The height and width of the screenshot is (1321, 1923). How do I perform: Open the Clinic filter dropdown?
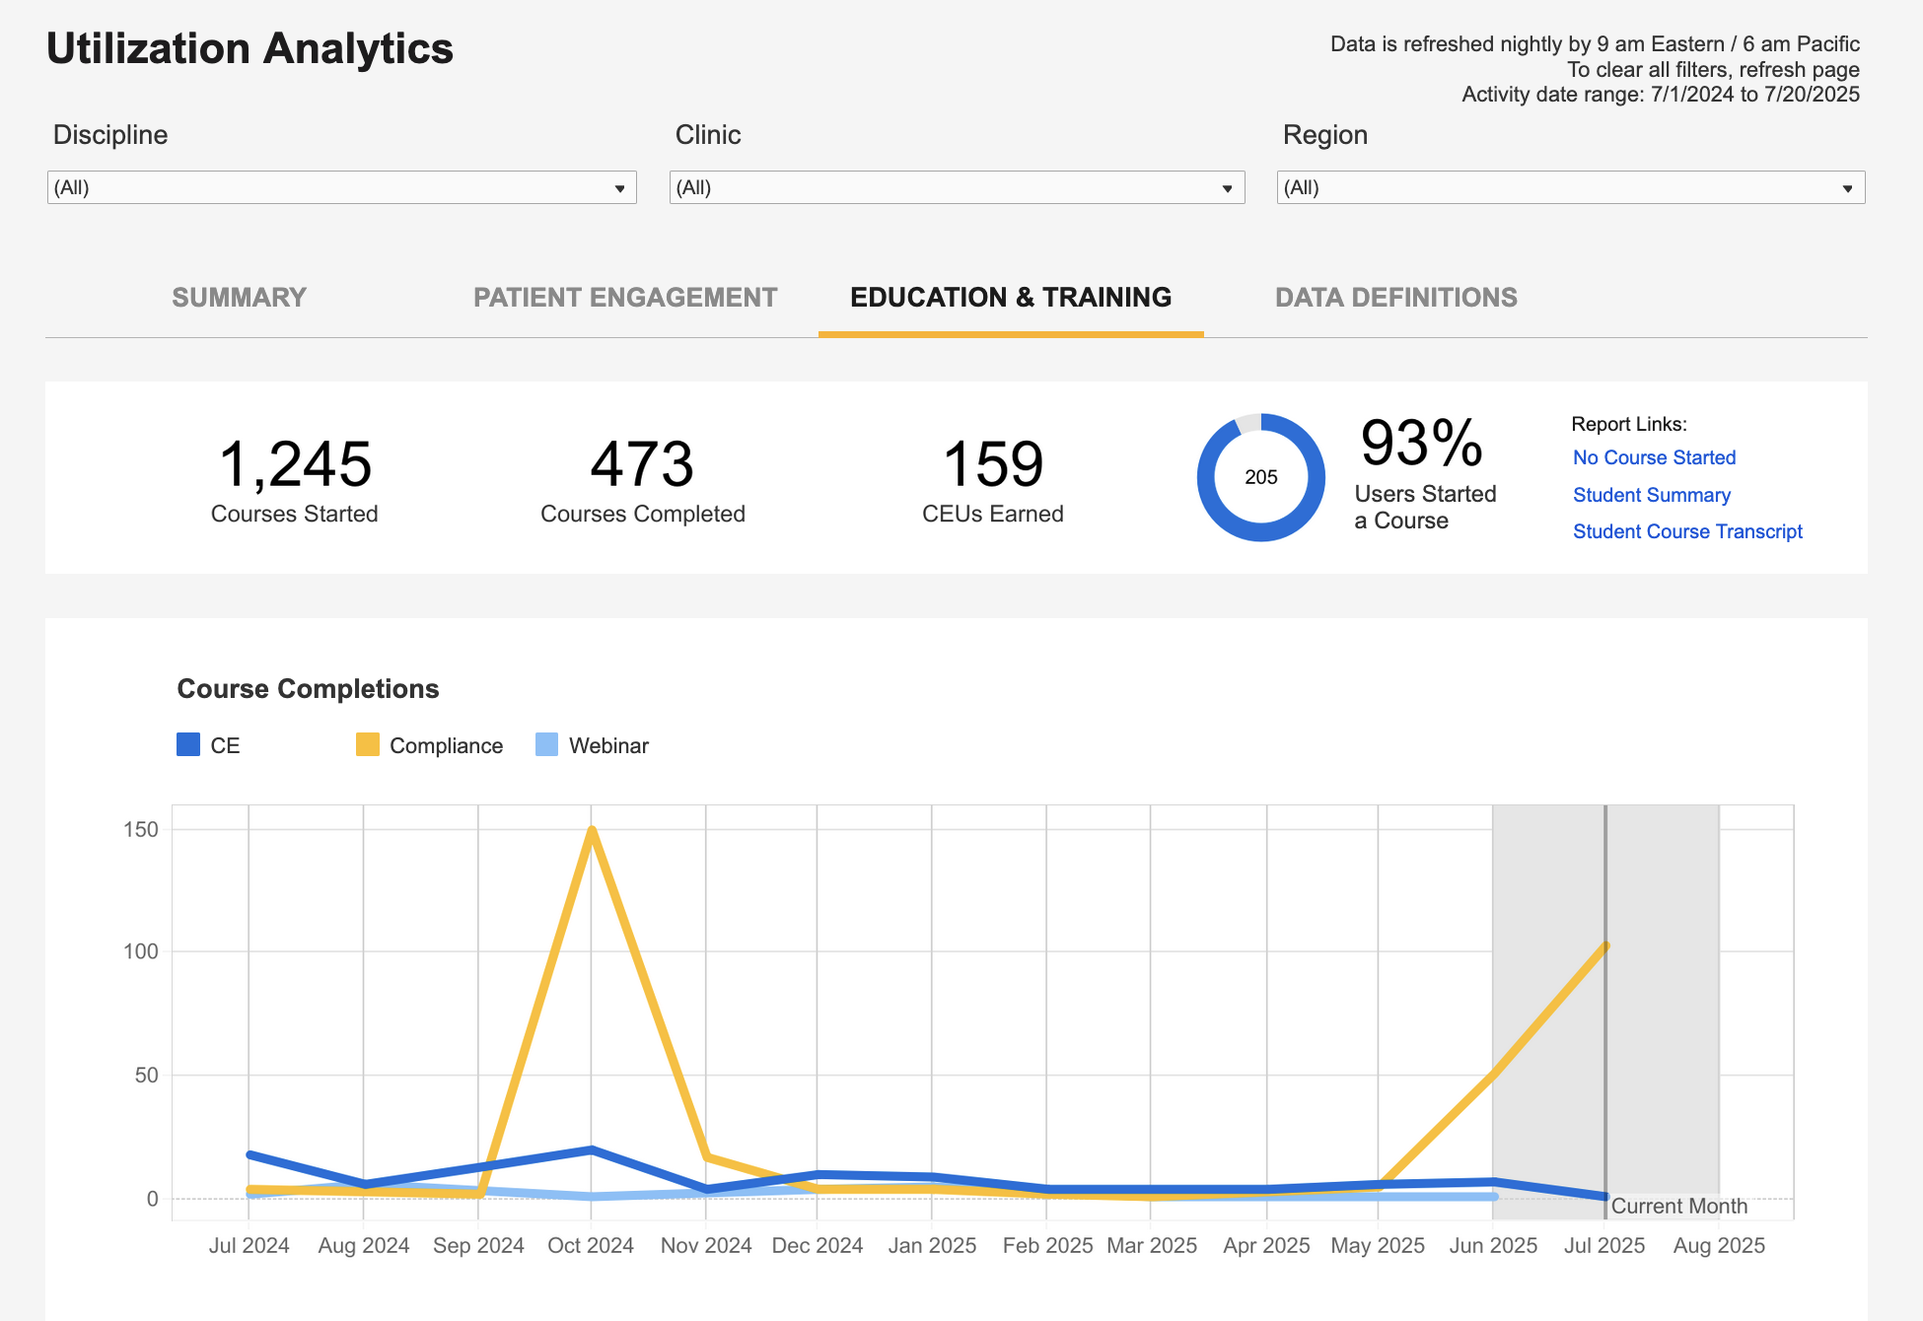tap(957, 187)
